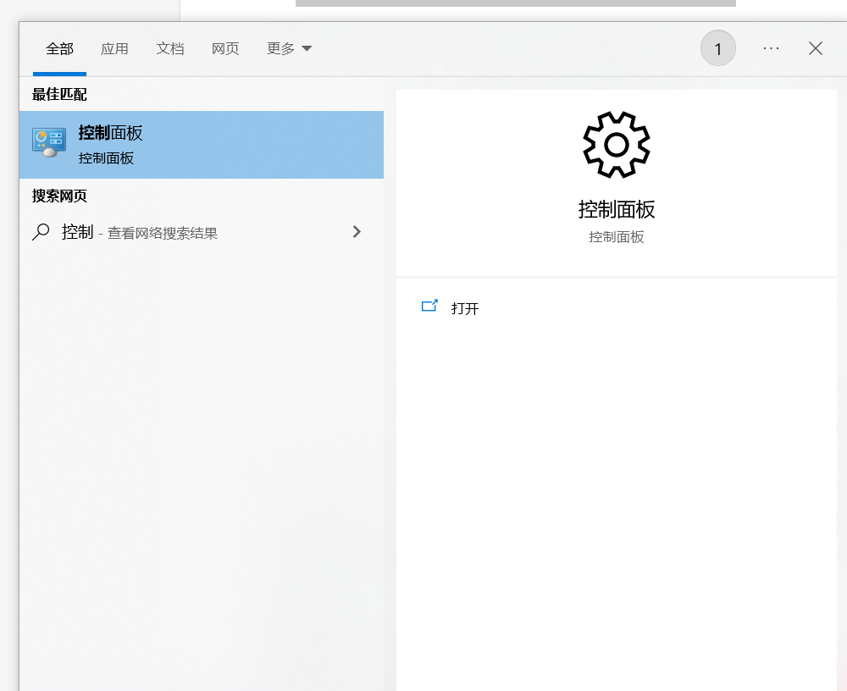Image resolution: width=847 pixels, height=691 pixels.
Task: Select the 控制面板 best match result title
Action: 110,133
